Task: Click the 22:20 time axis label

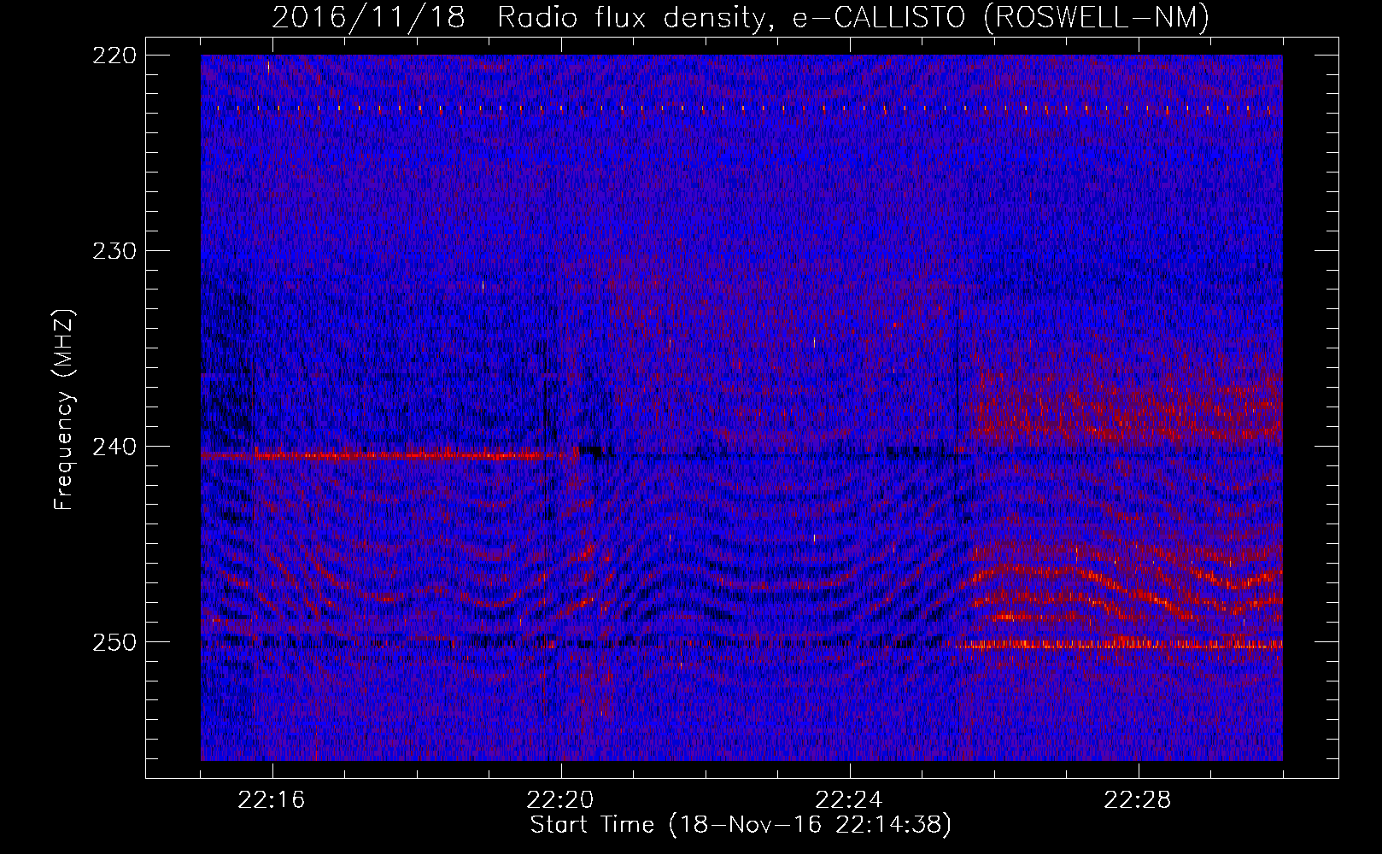Action: 560,800
